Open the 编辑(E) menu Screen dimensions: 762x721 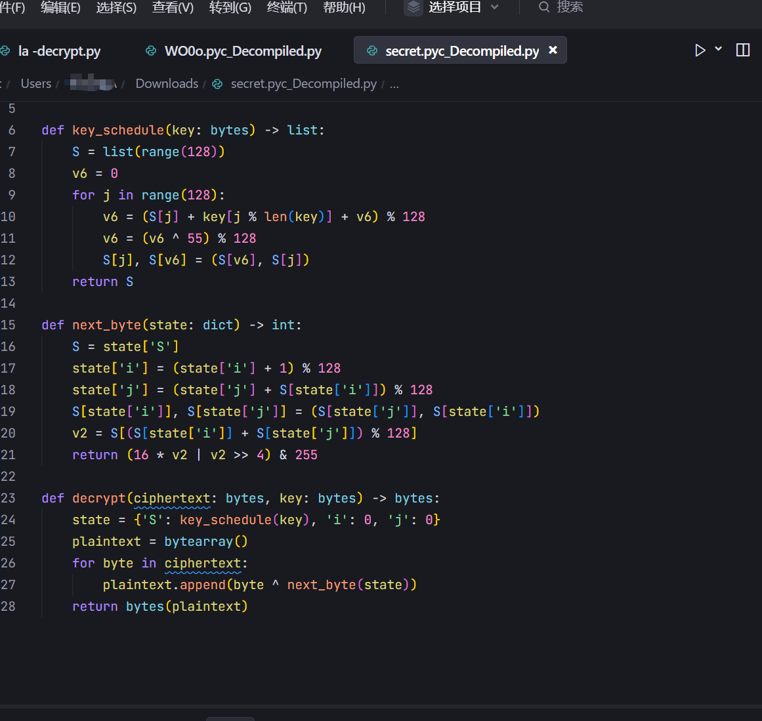point(60,7)
